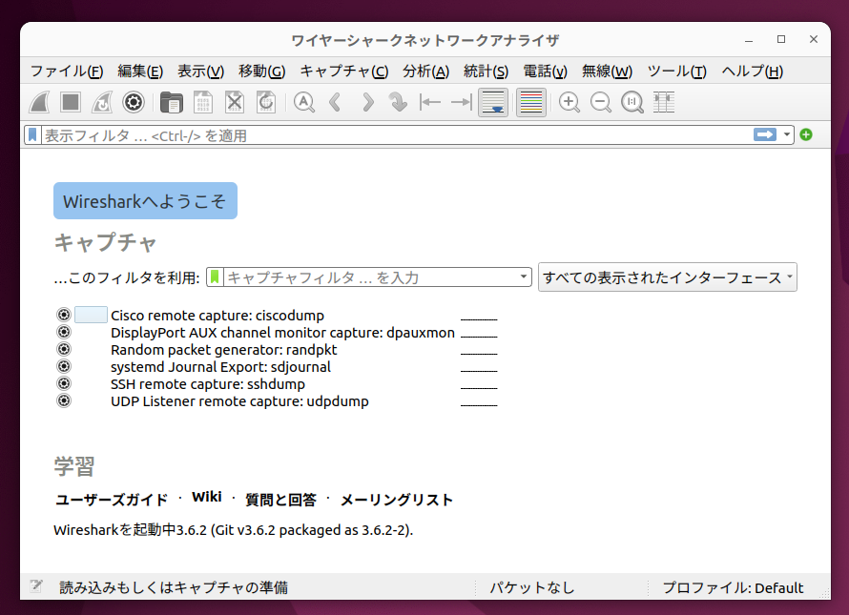Reset zoom to normal size icon

[x=632, y=102]
